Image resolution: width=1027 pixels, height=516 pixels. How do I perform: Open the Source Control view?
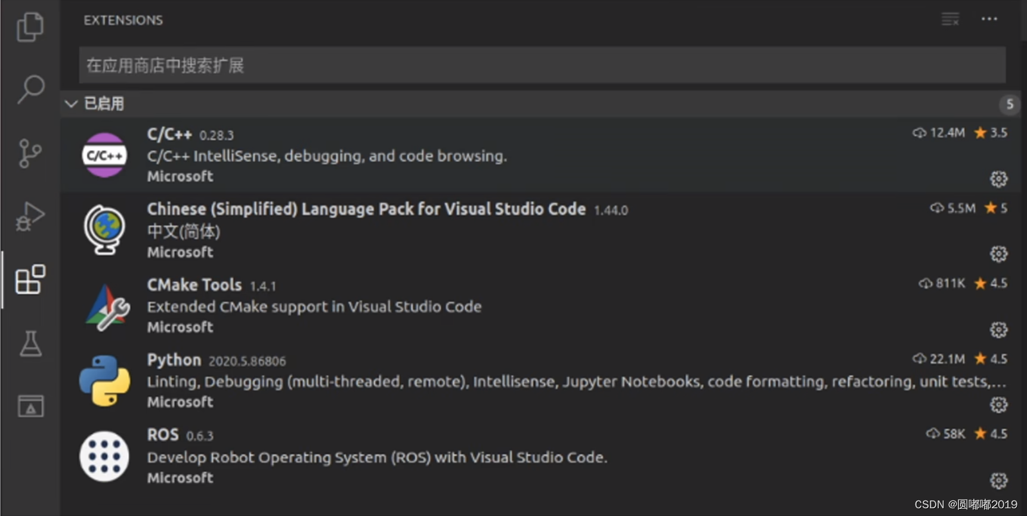pos(30,153)
